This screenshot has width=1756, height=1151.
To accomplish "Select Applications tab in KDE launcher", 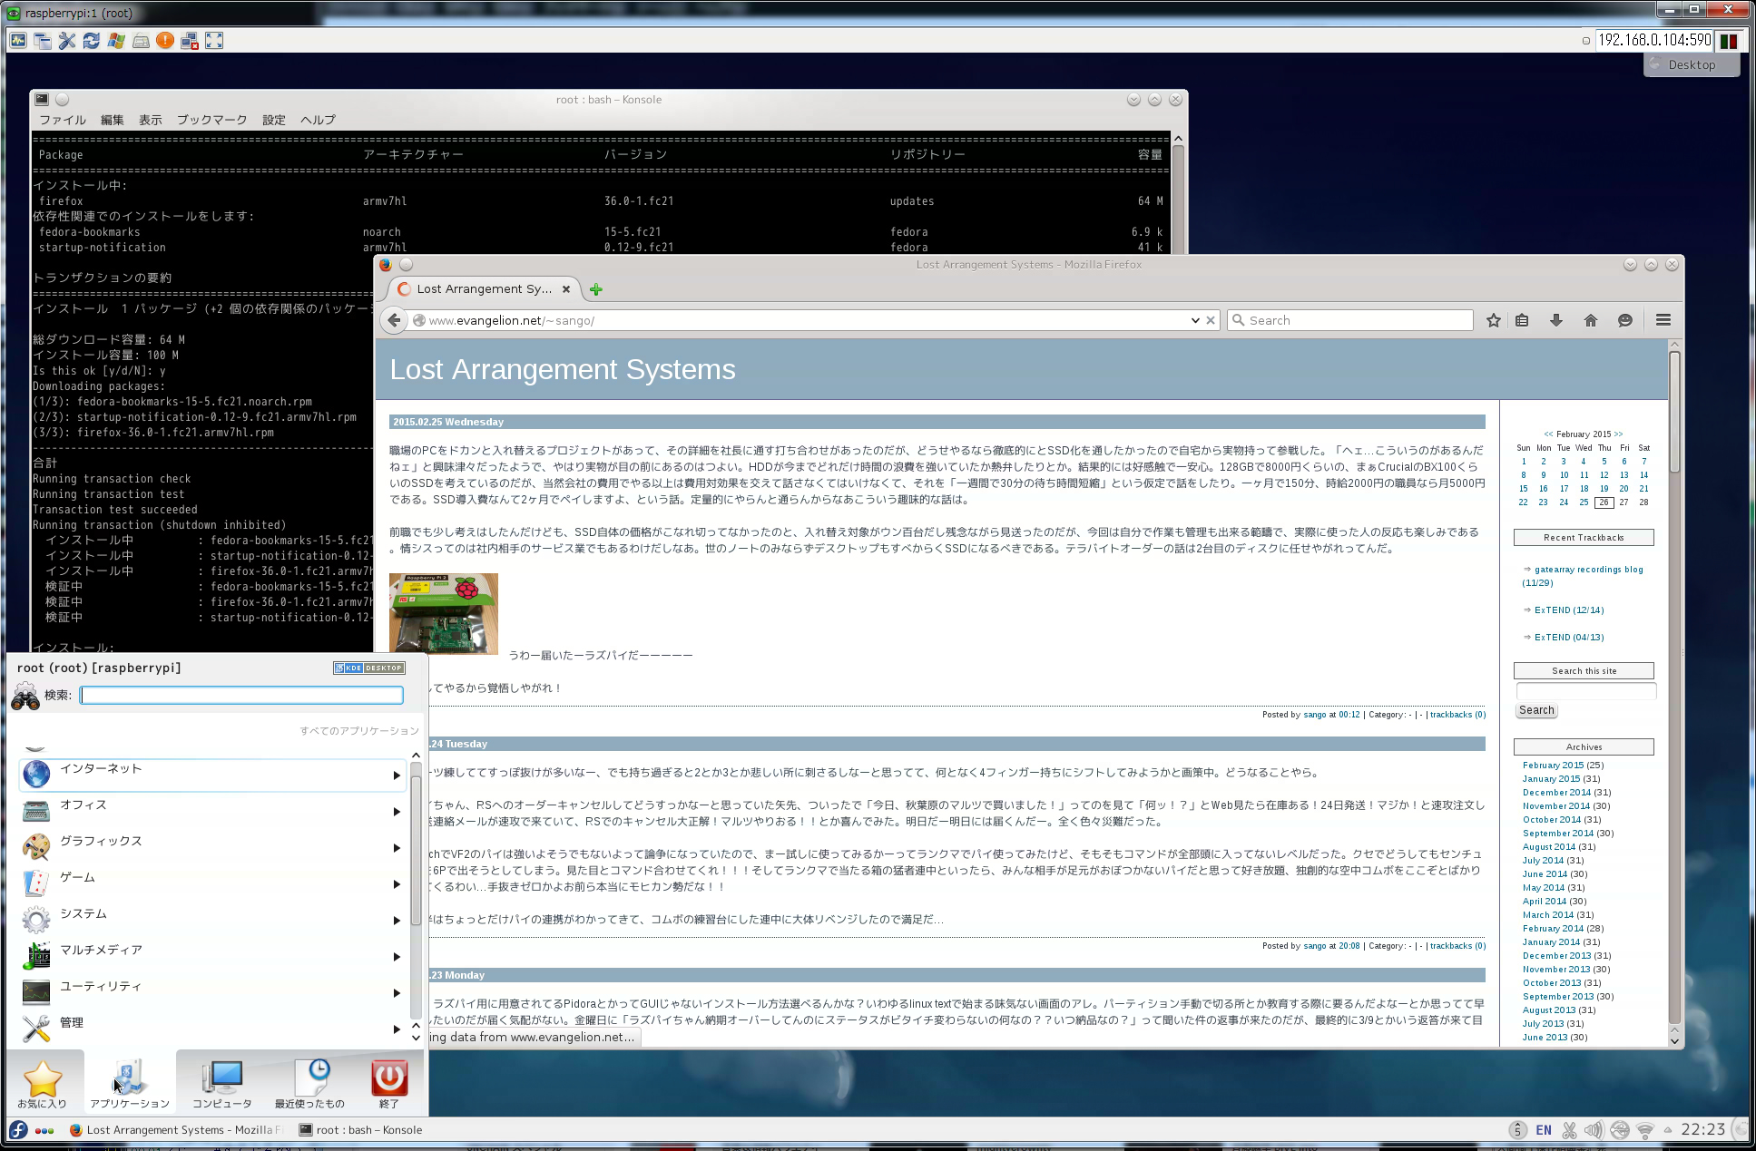I will click(130, 1084).
